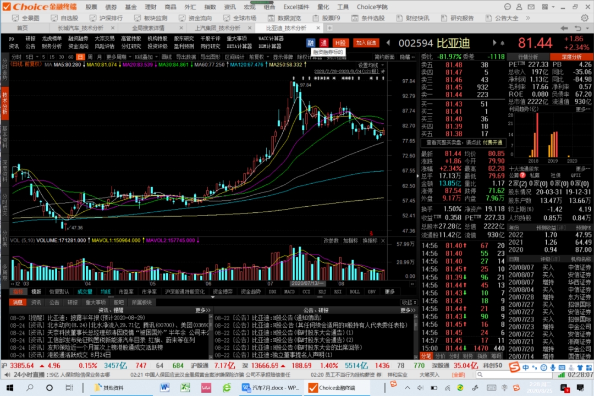Click the user account icon in title bar

pos(519,7)
